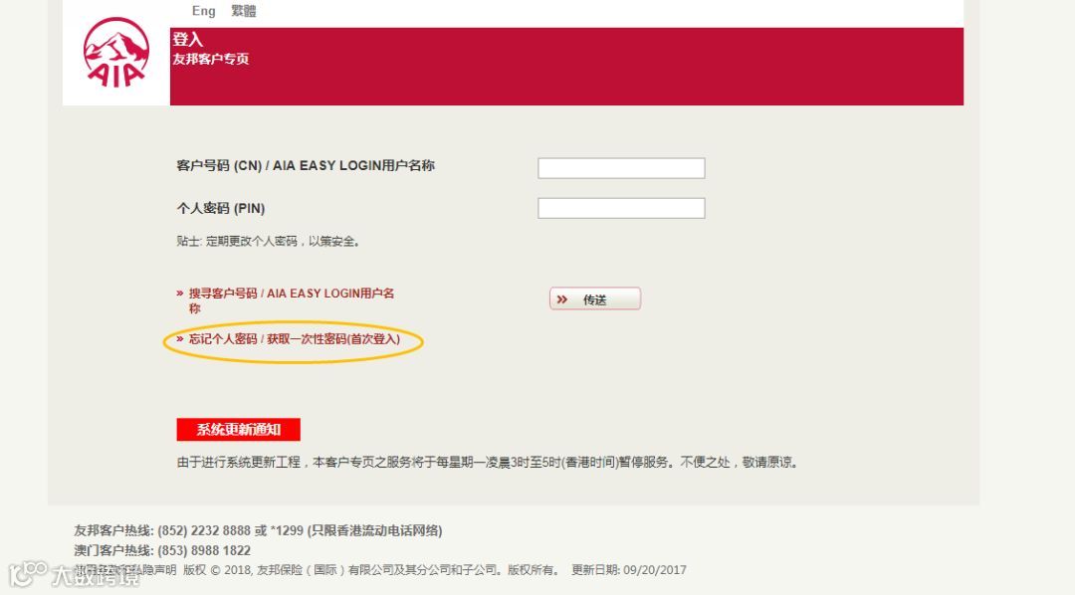Click the 客户号码 (CN) field label
Viewport: 1075px width, 595px height.
[306, 165]
